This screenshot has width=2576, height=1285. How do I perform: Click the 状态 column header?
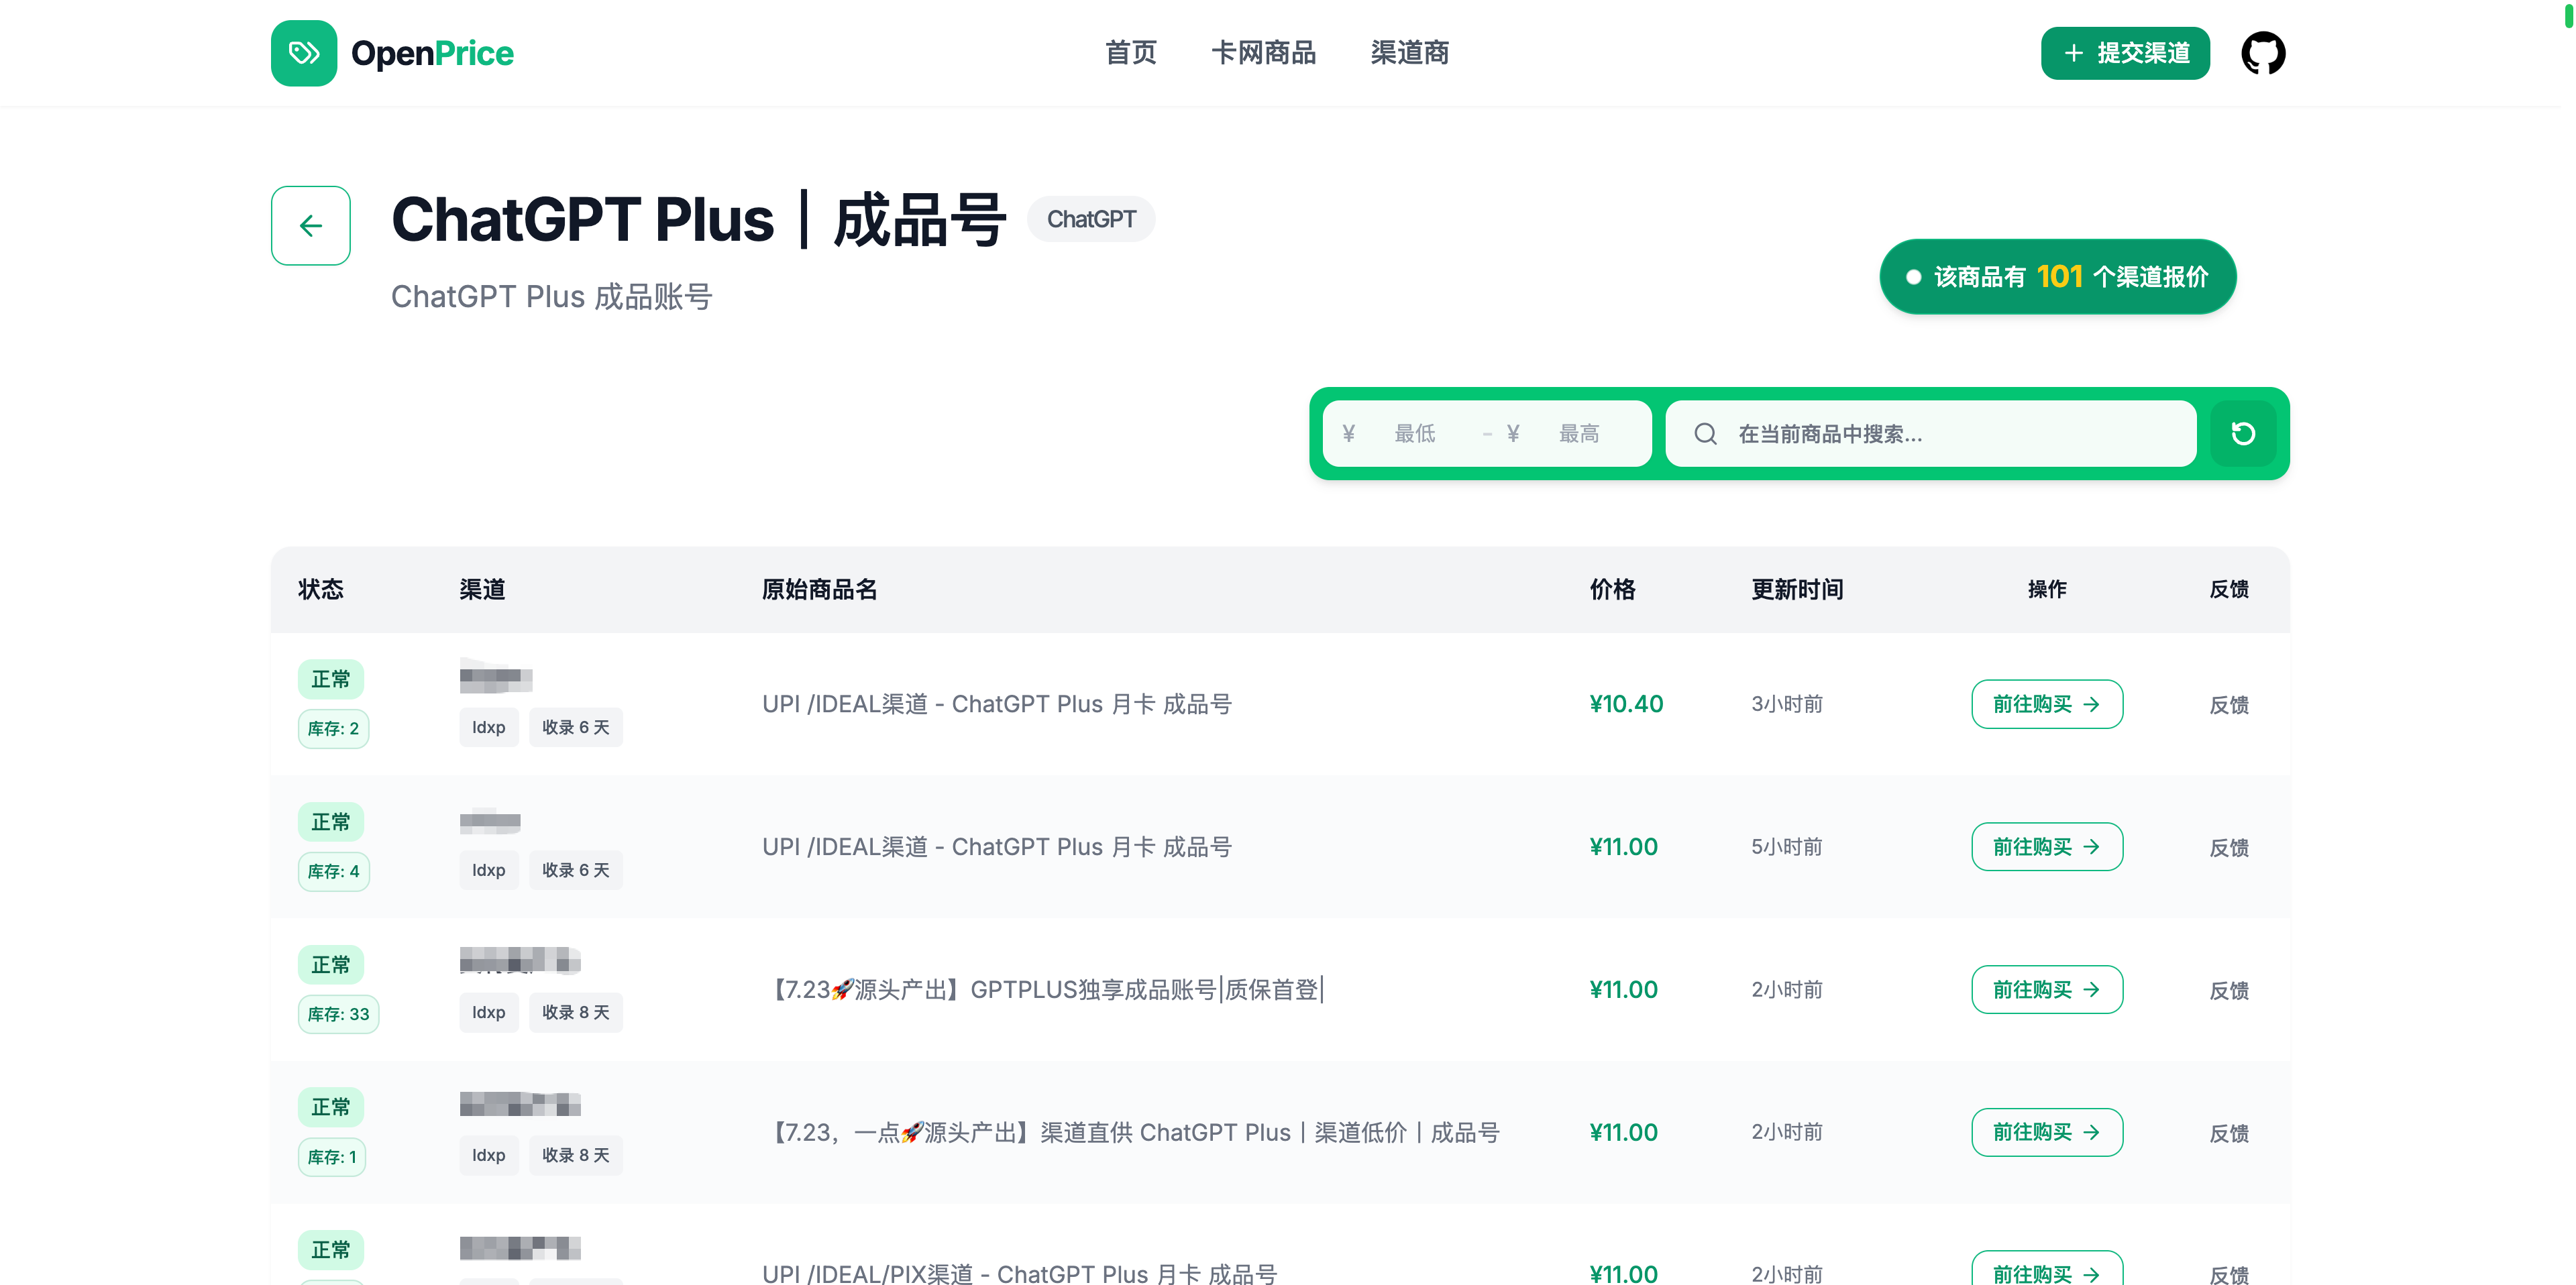pyautogui.click(x=320, y=589)
